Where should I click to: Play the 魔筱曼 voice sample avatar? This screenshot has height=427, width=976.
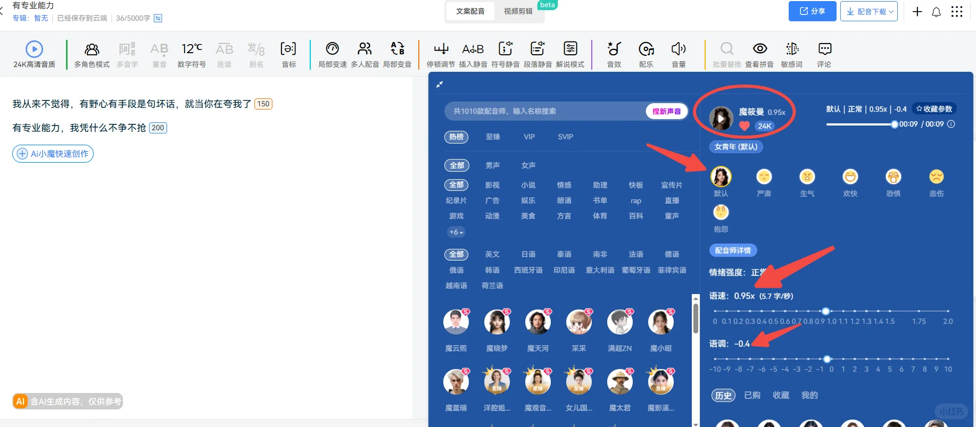(721, 118)
